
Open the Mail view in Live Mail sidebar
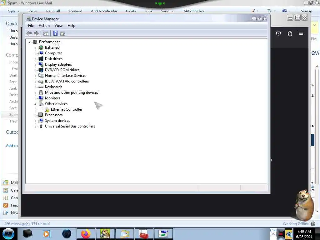(11, 182)
